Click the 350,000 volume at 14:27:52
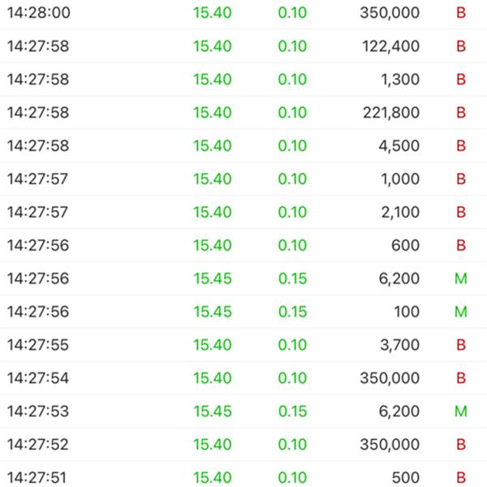487x487 pixels. click(x=391, y=445)
